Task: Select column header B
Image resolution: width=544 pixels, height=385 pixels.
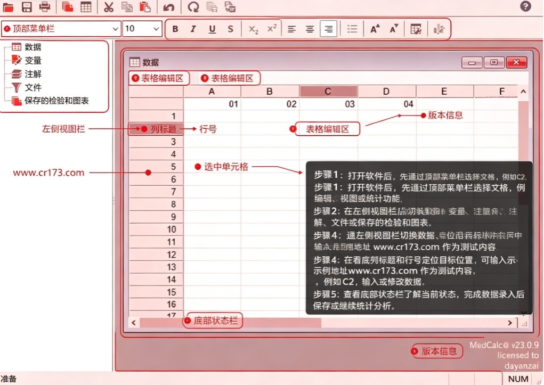Action: (270, 91)
